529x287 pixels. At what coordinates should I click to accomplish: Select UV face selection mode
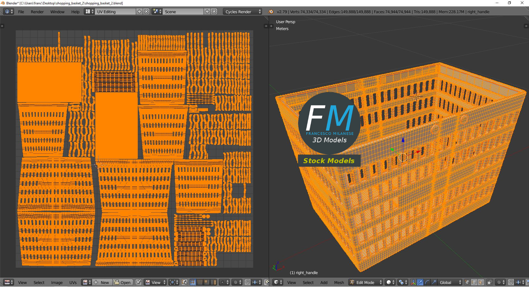click(x=207, y=282)
